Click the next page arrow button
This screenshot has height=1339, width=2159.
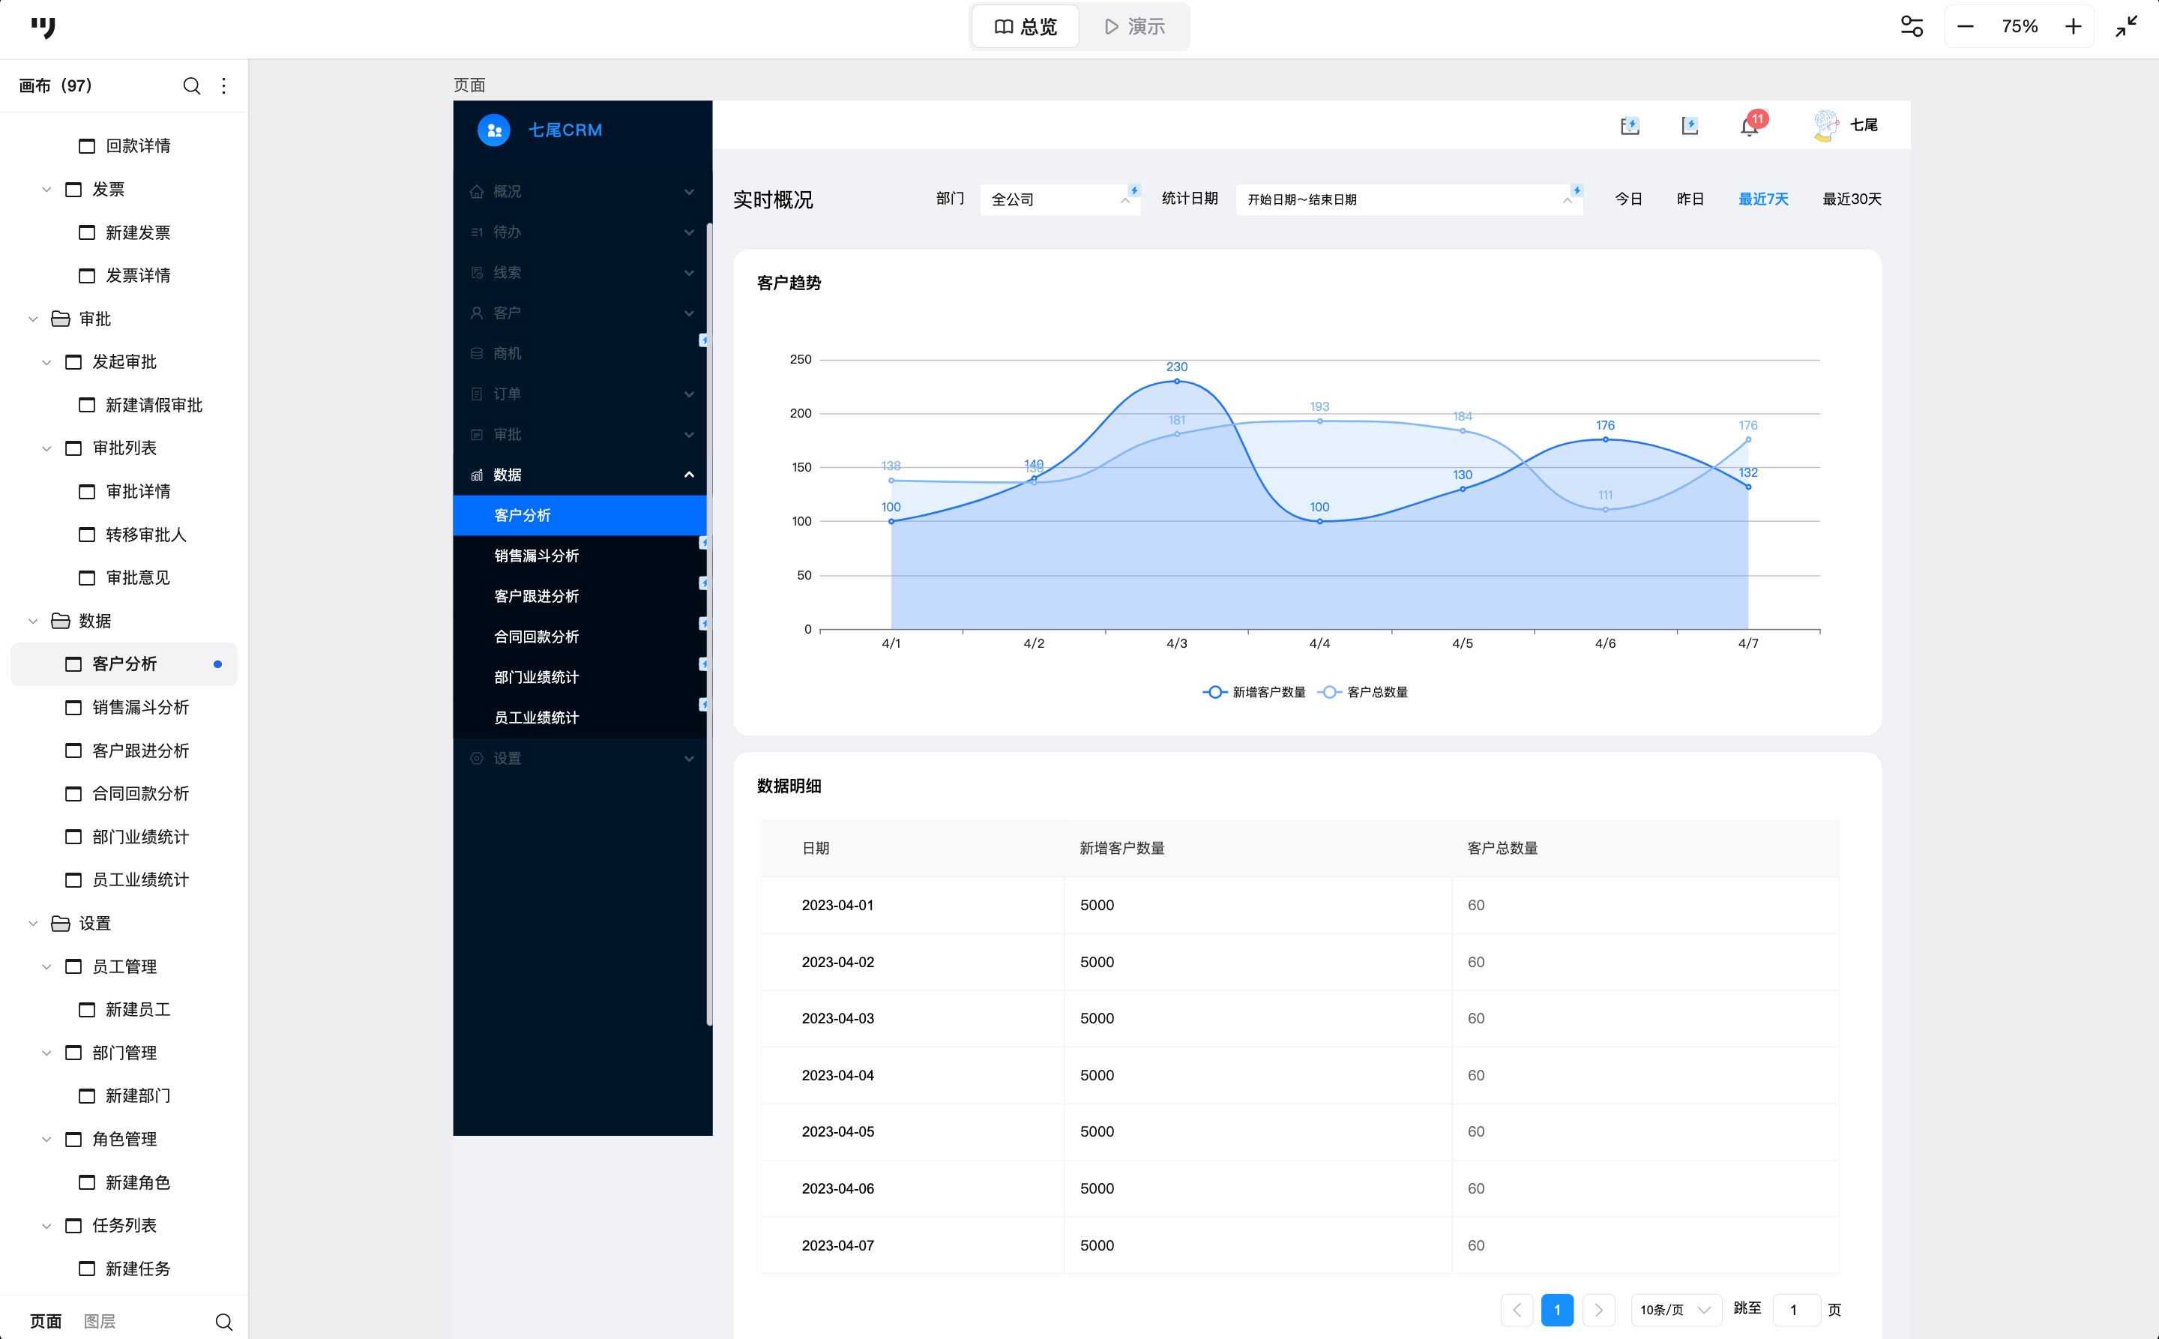click(x=1598, y=1310)
